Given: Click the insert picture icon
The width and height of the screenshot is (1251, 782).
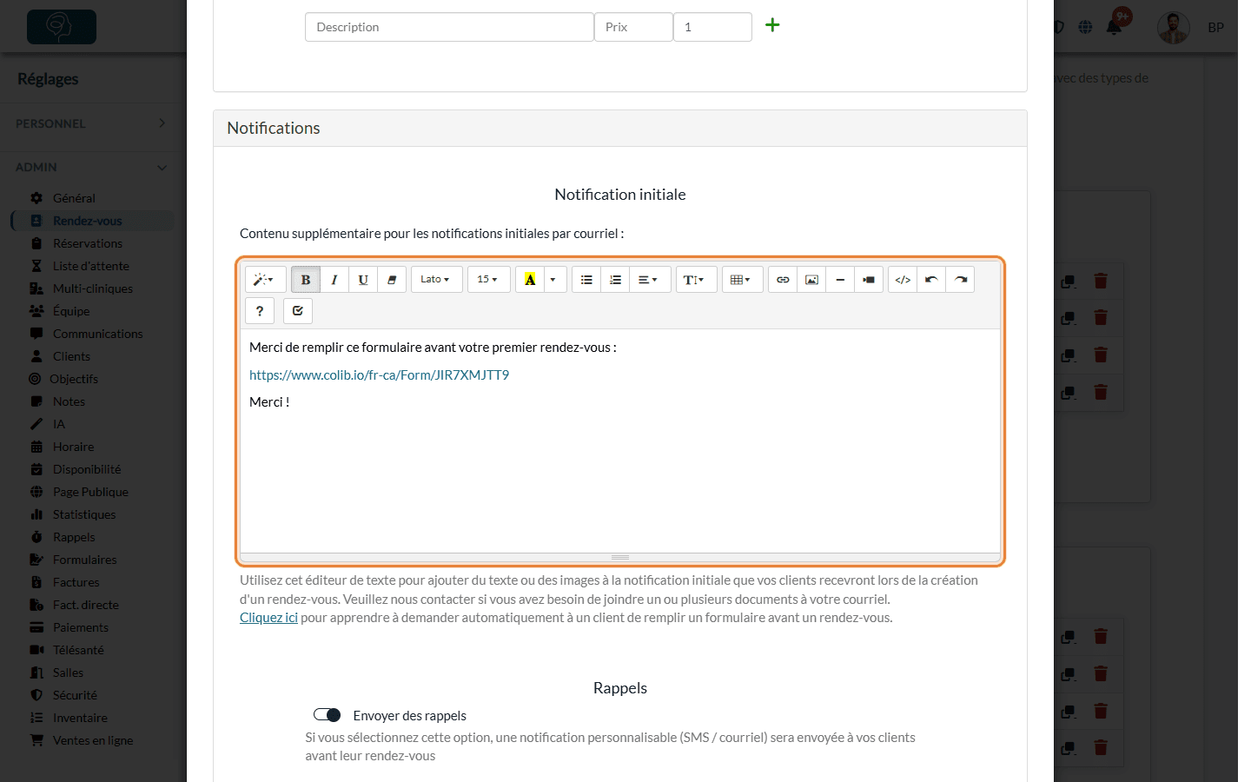Looking at the screenshot, I should 811,280.
